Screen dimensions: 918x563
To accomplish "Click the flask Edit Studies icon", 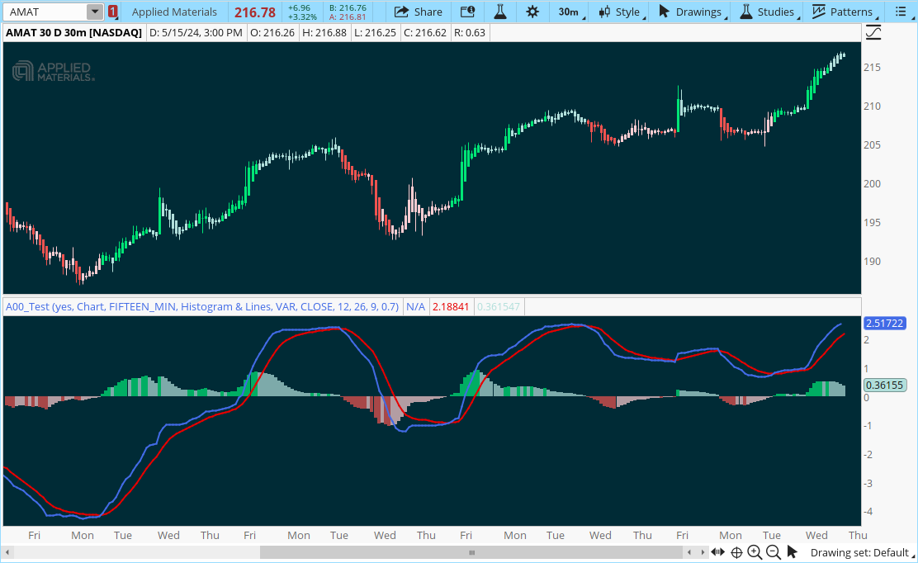I will pyautogui.click(x=499, y=12).
